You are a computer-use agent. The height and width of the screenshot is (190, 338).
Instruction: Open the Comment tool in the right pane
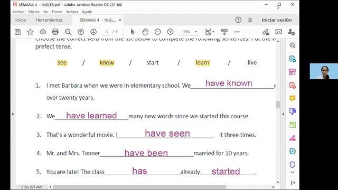(293, 99)
